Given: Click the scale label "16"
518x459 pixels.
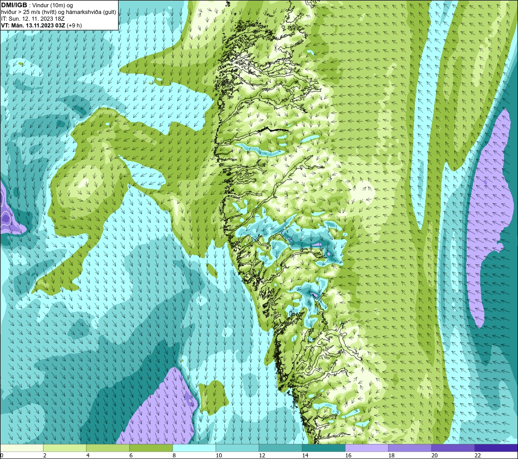Looking at the screenshot, I should click(x=349, y=456).
